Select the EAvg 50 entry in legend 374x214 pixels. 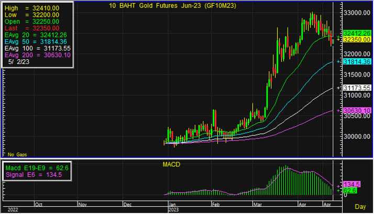tap(38, 41)
